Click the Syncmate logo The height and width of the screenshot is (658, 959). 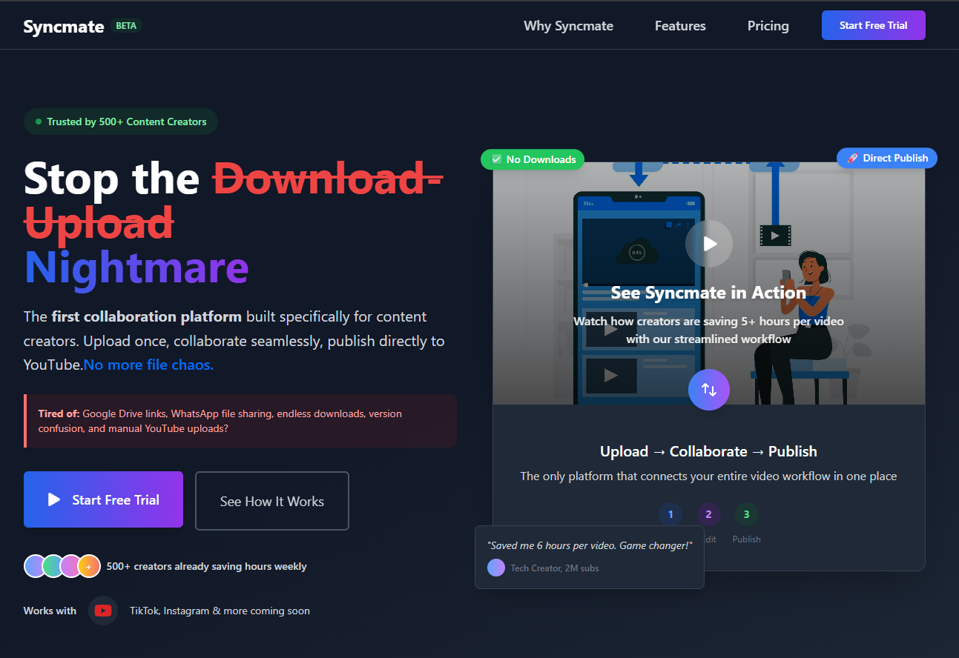click(x=64, y=26)
